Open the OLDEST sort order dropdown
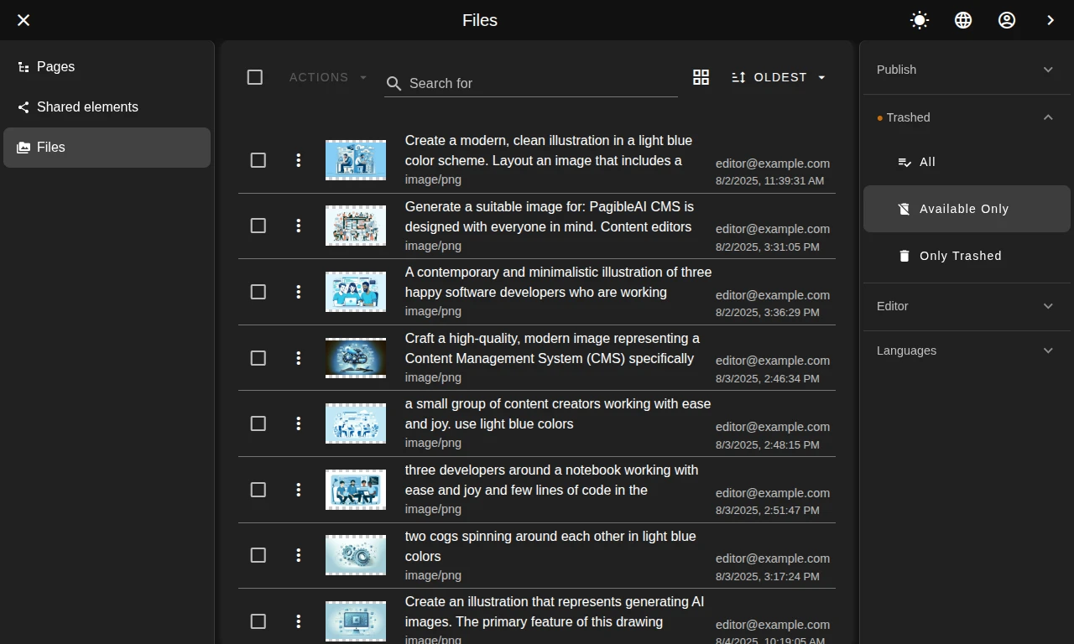 (779, 77)
